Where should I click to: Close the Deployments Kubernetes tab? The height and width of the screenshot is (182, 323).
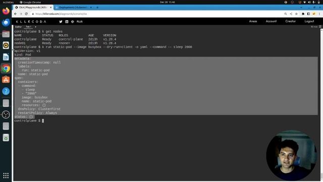tap(91, 8)
